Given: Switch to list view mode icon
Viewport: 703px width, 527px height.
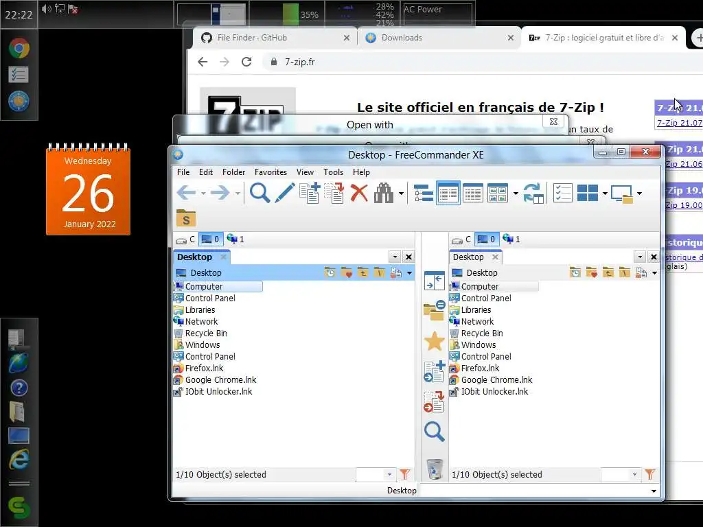Looking at the screenshot, I should tap(448, 193).
